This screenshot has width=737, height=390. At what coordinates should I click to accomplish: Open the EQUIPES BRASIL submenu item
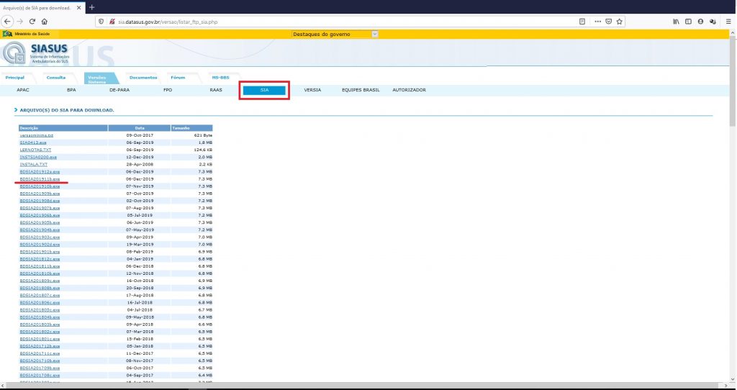(361, 90)
